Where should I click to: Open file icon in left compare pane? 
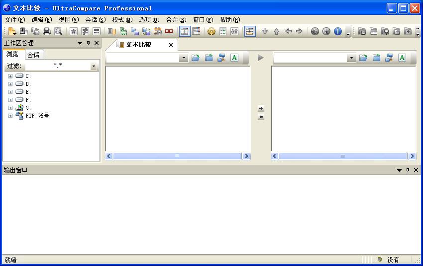196,58
